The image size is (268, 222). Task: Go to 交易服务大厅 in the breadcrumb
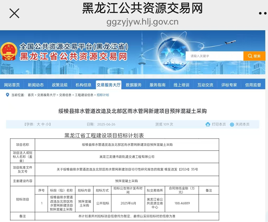pyautogui.click(x=47, y=95)
